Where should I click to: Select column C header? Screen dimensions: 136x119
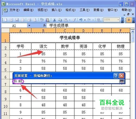[x=65, y=31]
